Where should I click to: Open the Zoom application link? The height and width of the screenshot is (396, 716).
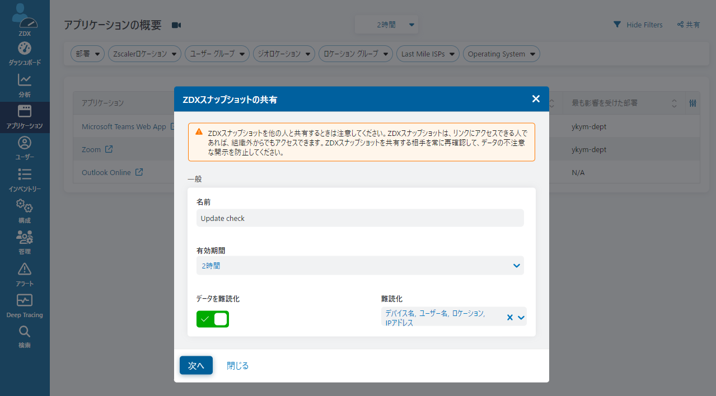tap(91, 149)
